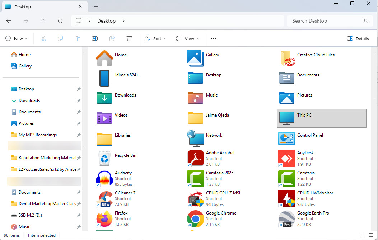Click the PC icon in address bar

(79, 21)
